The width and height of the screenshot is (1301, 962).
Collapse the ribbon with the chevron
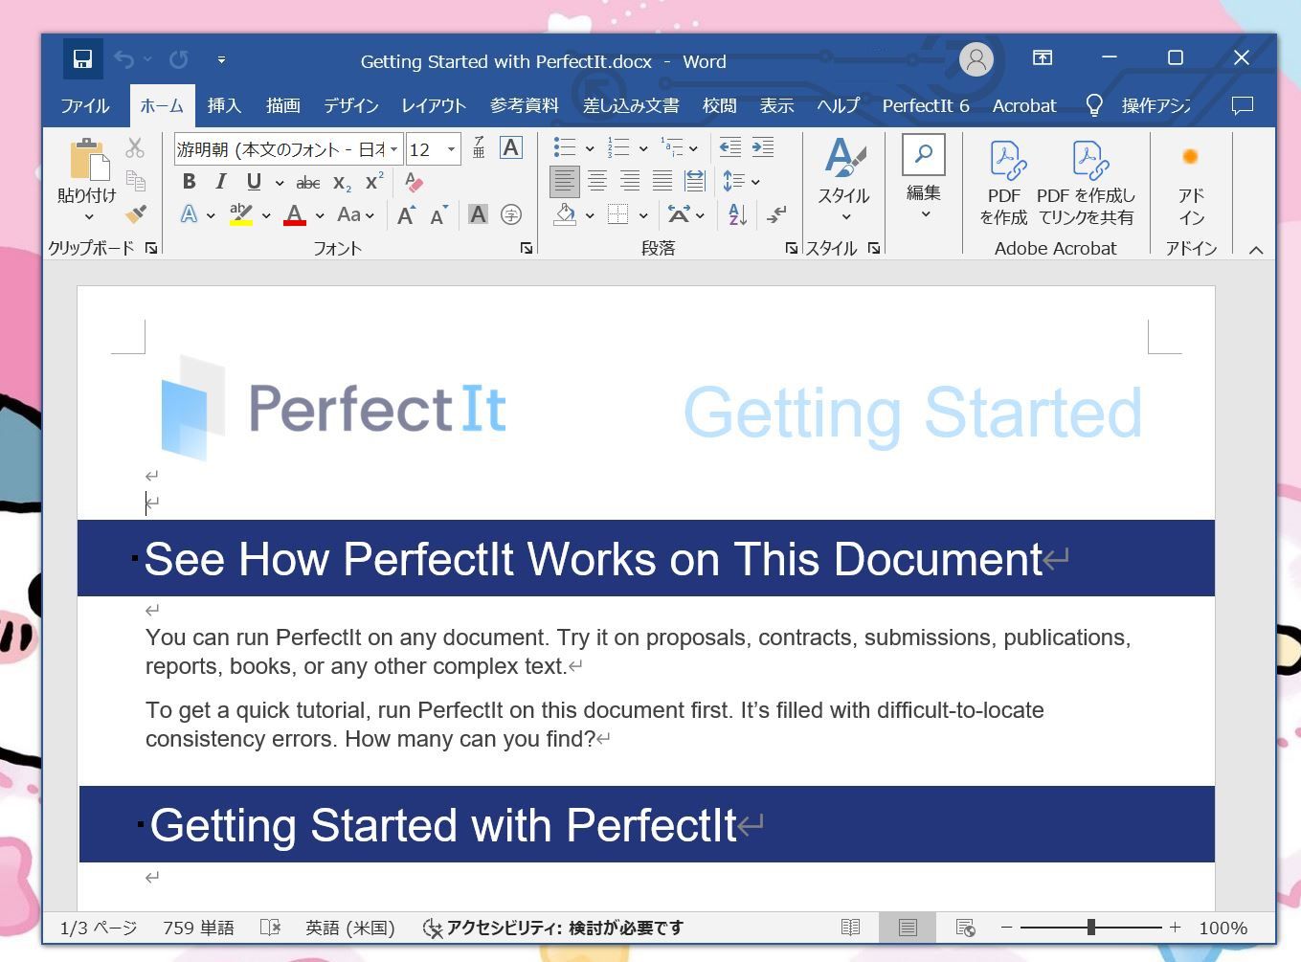coord(1256,250)
